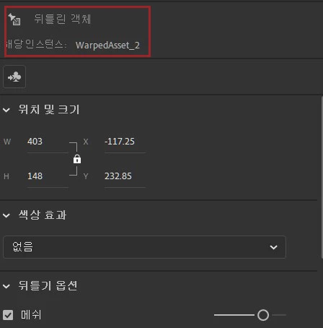The width and height of the screenshot is (323, 328).
Task: Select the instance name WarpedAsset_2 field
Action: [107, 46]
